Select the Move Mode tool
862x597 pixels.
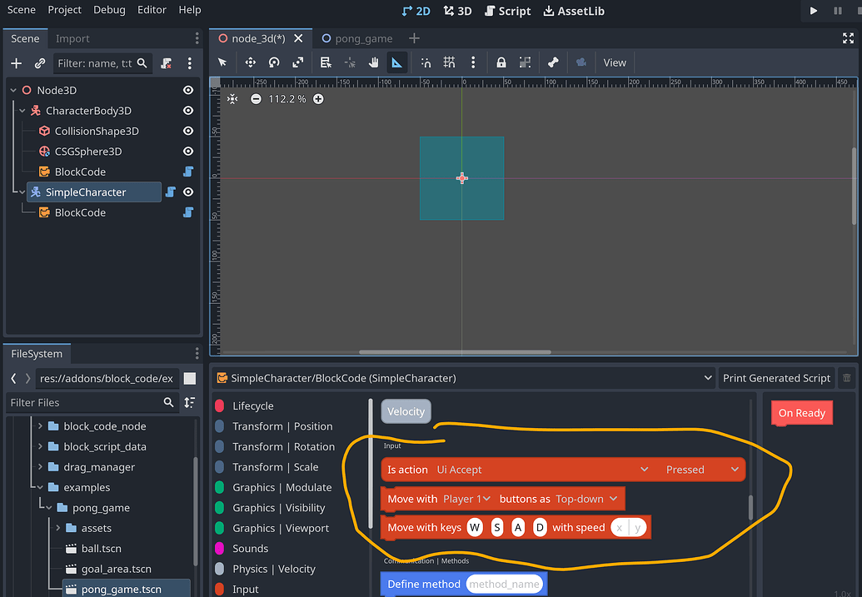pyautogui.click(x=250, y=62)
